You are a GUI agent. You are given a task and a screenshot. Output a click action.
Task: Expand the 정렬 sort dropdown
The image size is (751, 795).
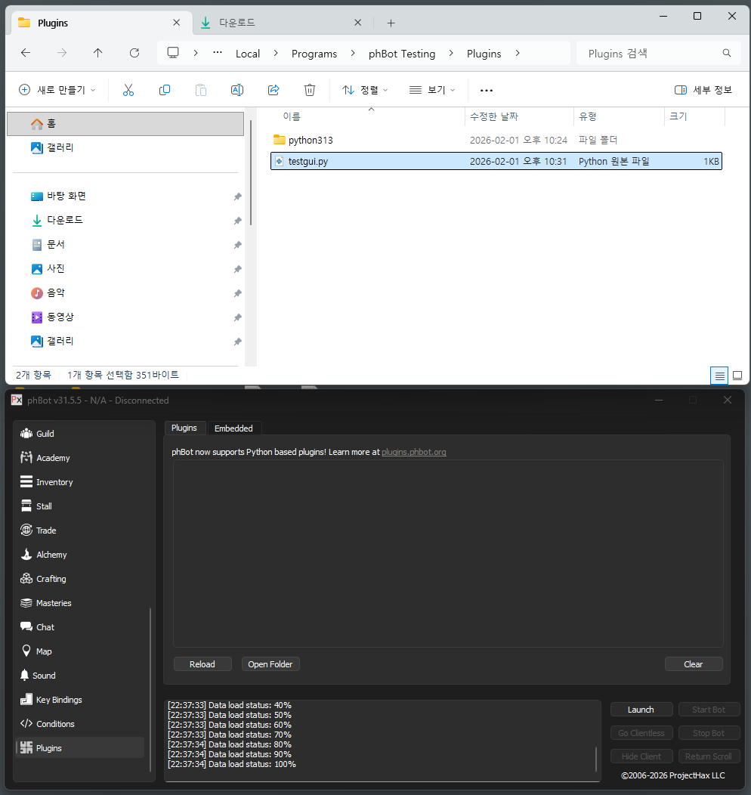point(365,90)
